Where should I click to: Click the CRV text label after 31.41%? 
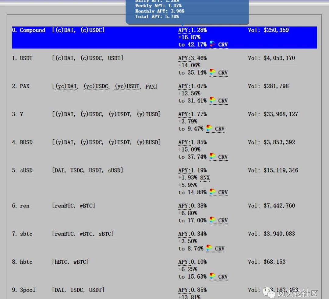tap(223, 101)
